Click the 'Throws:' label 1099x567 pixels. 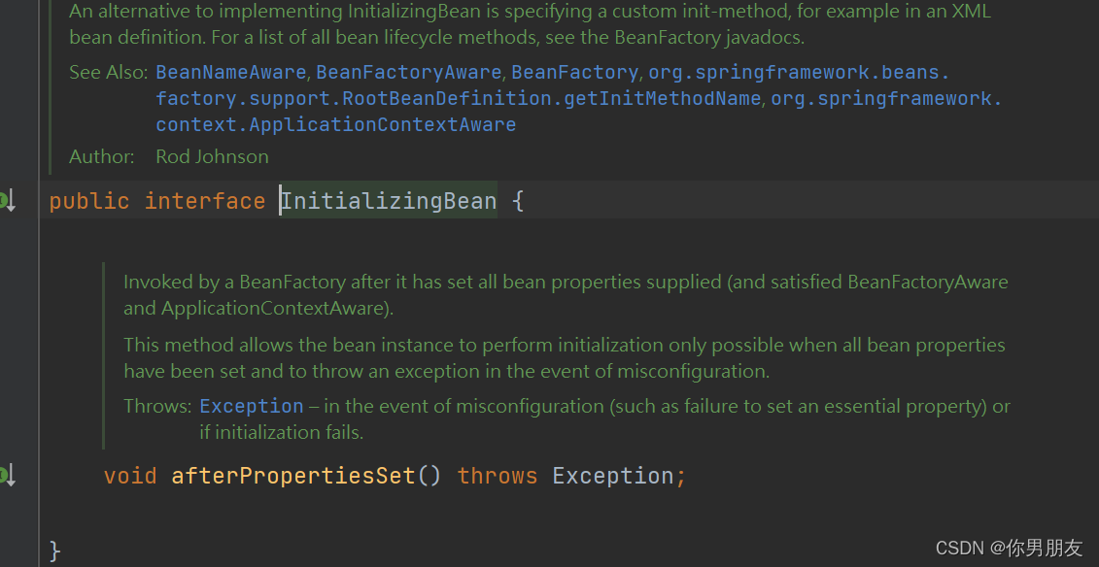(157, 406)
